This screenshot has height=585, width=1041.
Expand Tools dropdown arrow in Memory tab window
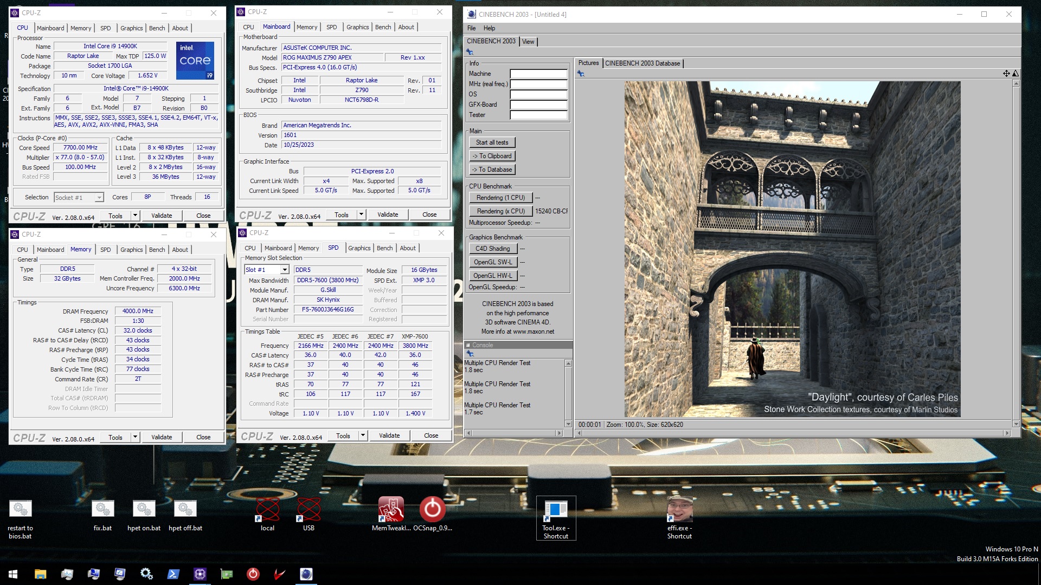(135, 437)
